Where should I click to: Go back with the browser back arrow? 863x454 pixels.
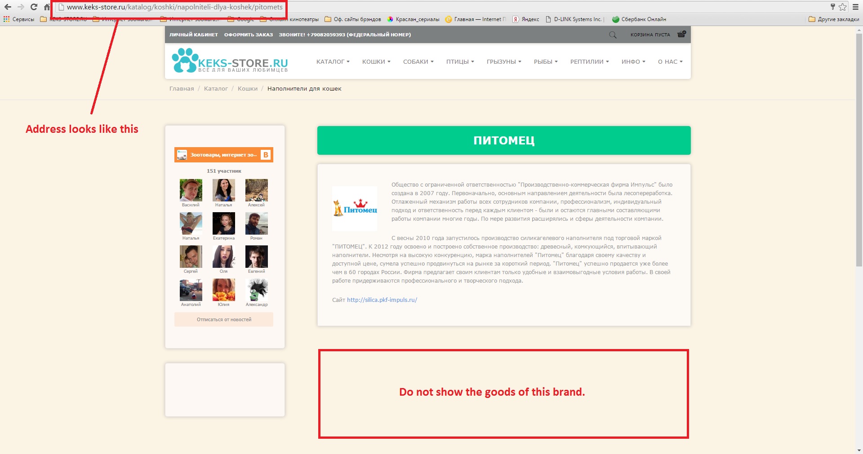8,7
